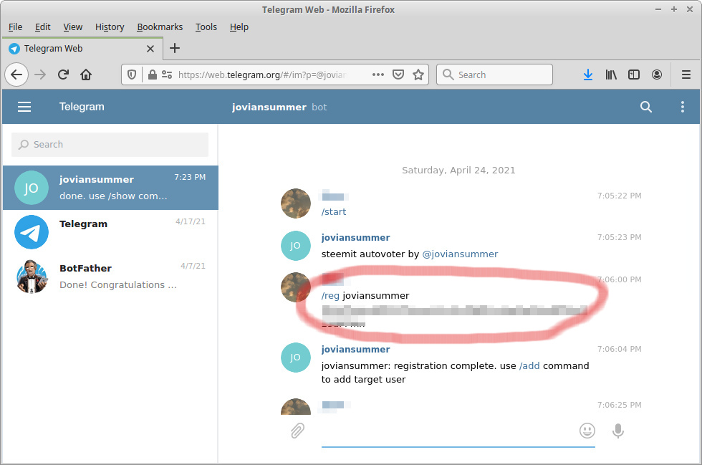Open the chat options three-dot menu
This screenshot has height=465, width=702.
[x=682, y=107]
